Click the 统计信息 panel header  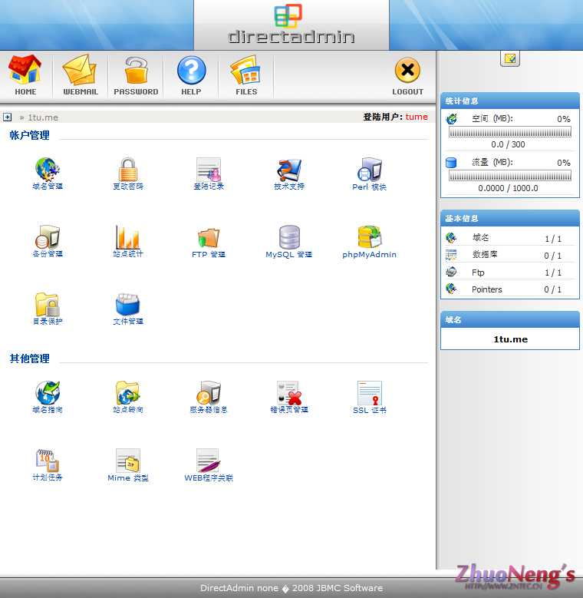510,101
